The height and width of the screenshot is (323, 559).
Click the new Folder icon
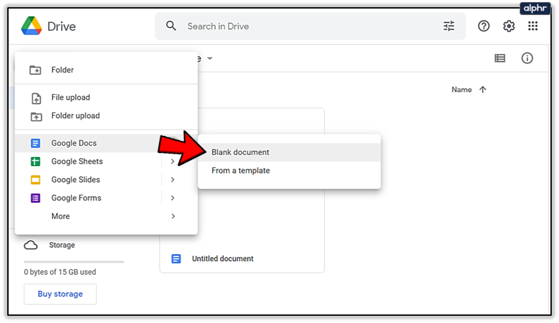point(35,70)
